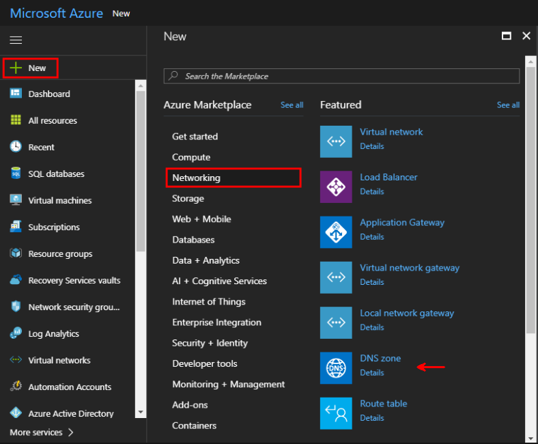Select Databases category

[x=193, y=240]
